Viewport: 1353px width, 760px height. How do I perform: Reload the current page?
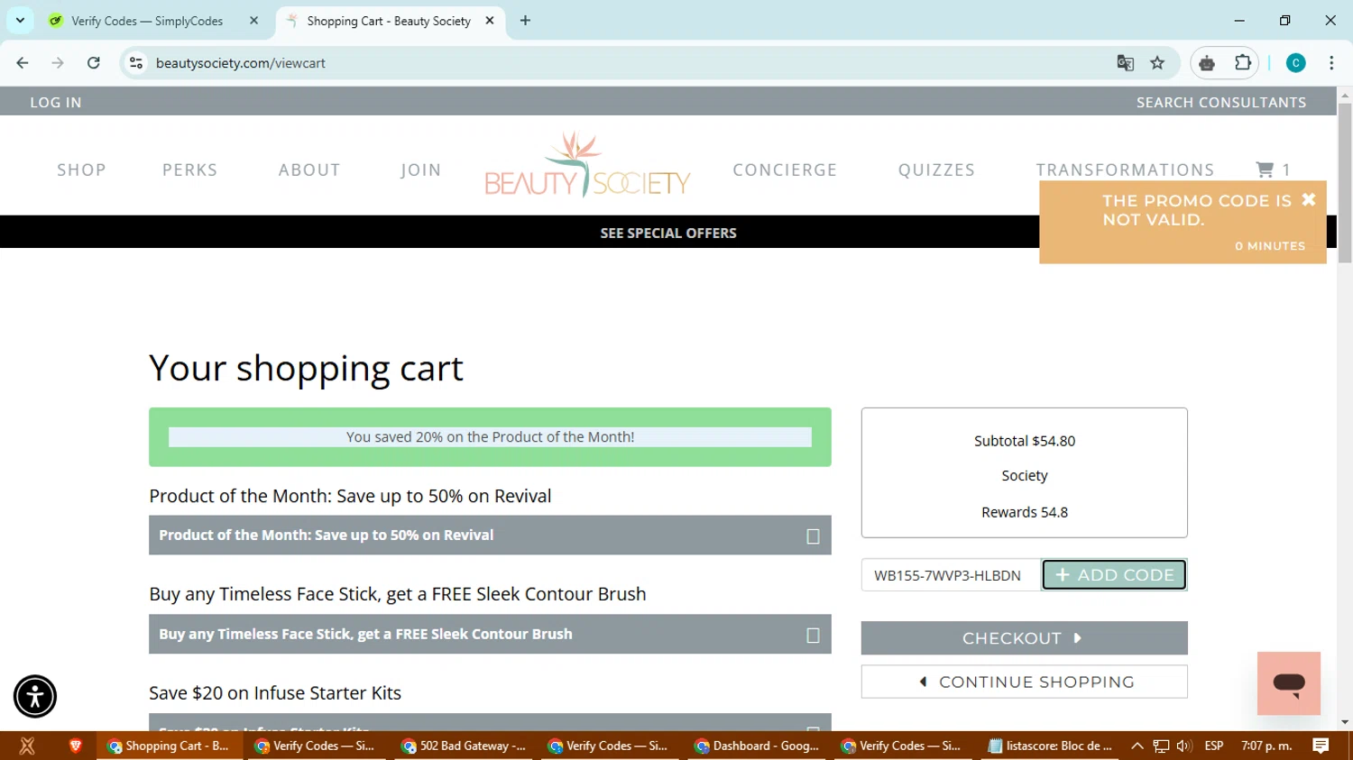(x=94, y=63)
